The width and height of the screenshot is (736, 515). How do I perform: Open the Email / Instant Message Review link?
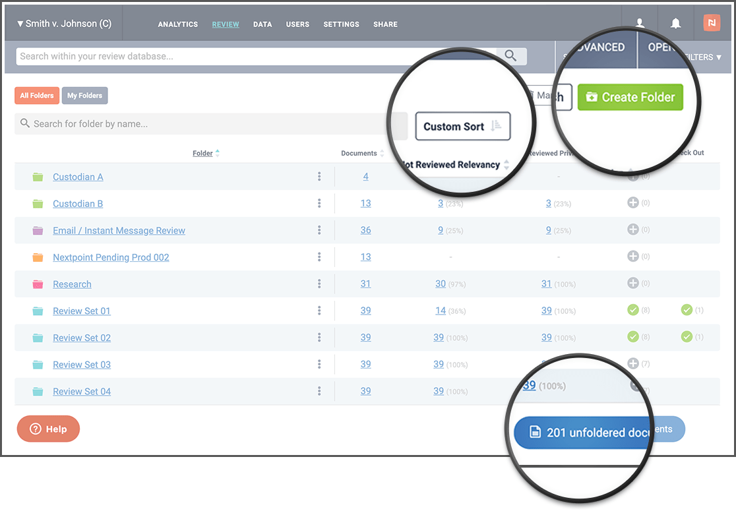tap(119, 231)
